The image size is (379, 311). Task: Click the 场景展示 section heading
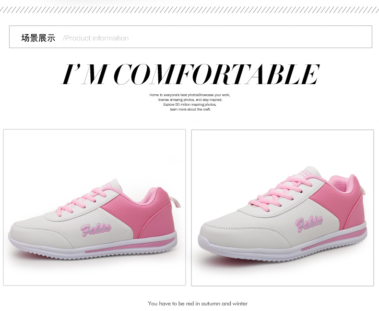point(38,38)
